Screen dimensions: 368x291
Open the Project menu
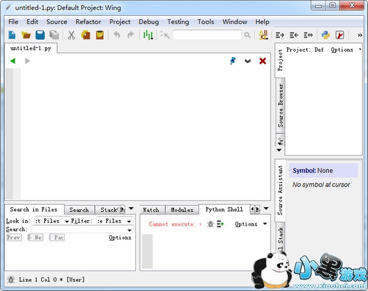click(x=120, y=22)
